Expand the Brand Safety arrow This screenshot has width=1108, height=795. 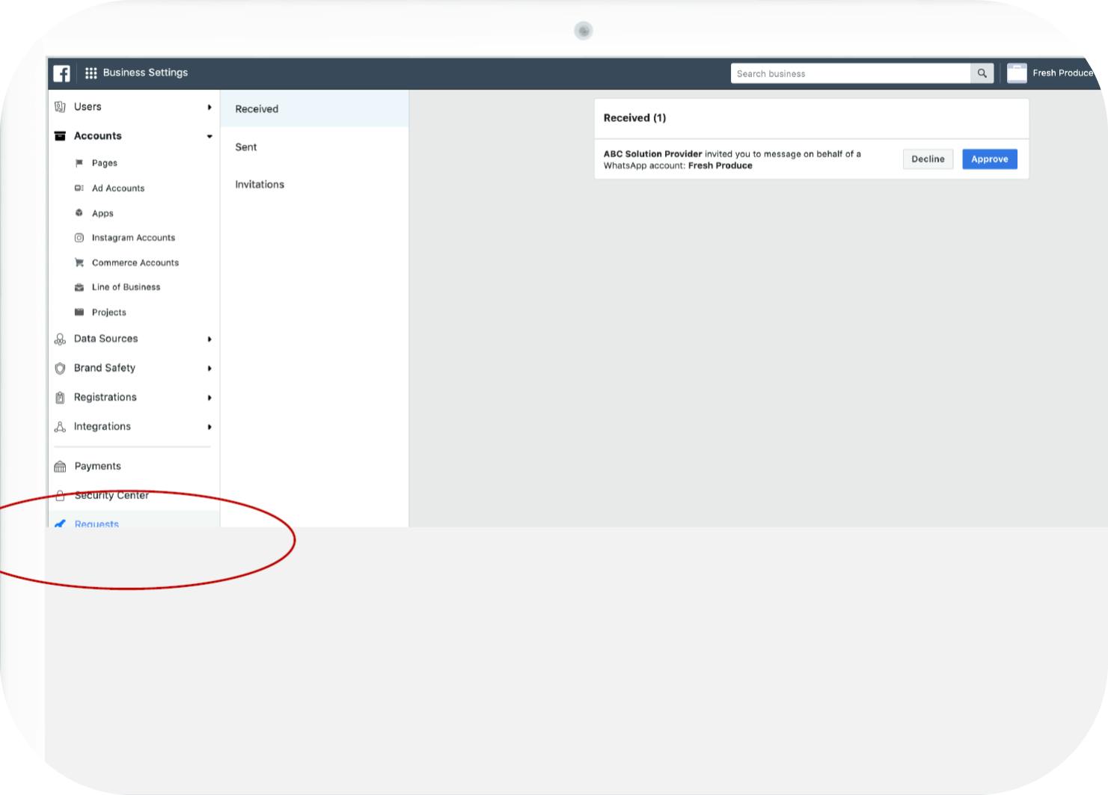(209, 368)
